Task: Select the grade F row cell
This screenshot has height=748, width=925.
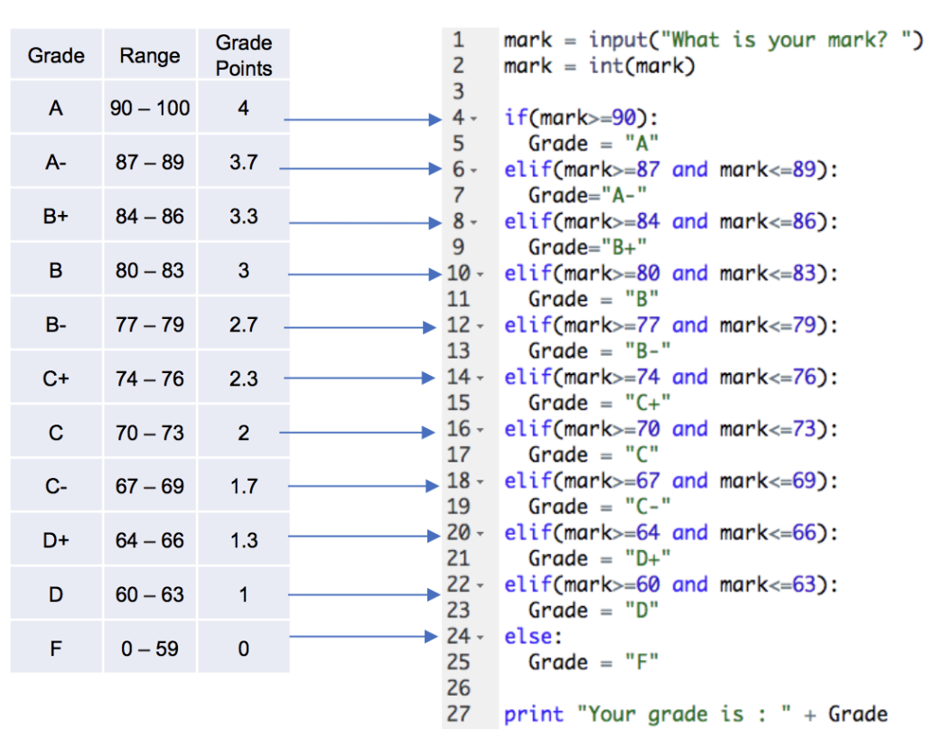Action: click(x=55, y=648)
